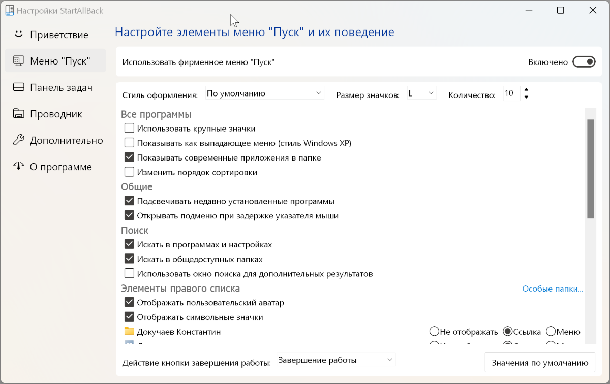Uncheck Искать в общедоступных папках
The image size is (610, 384).
(129, 259)
